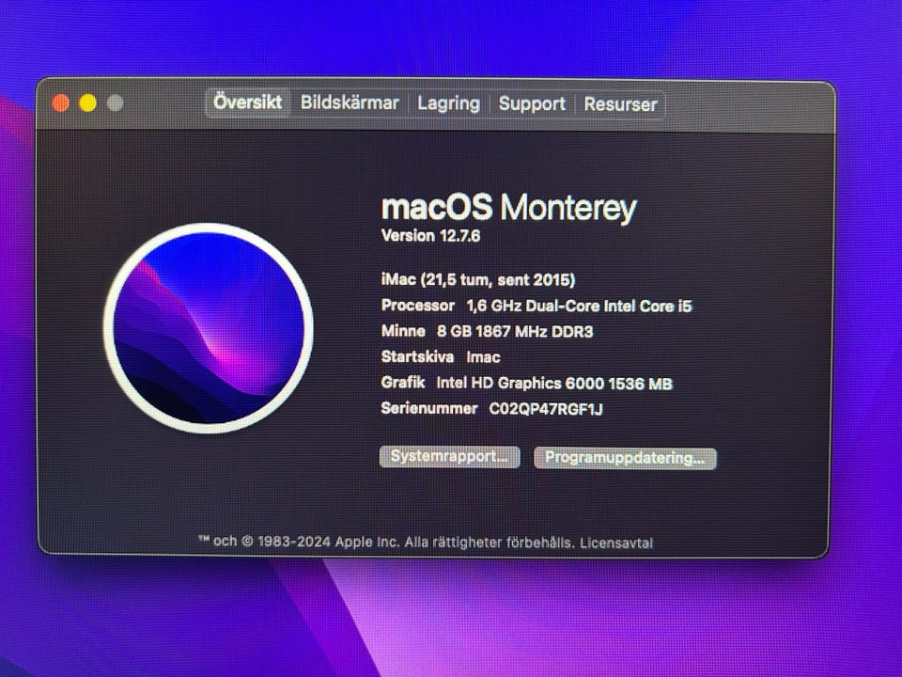Open Programuppdatering... button

625,458
